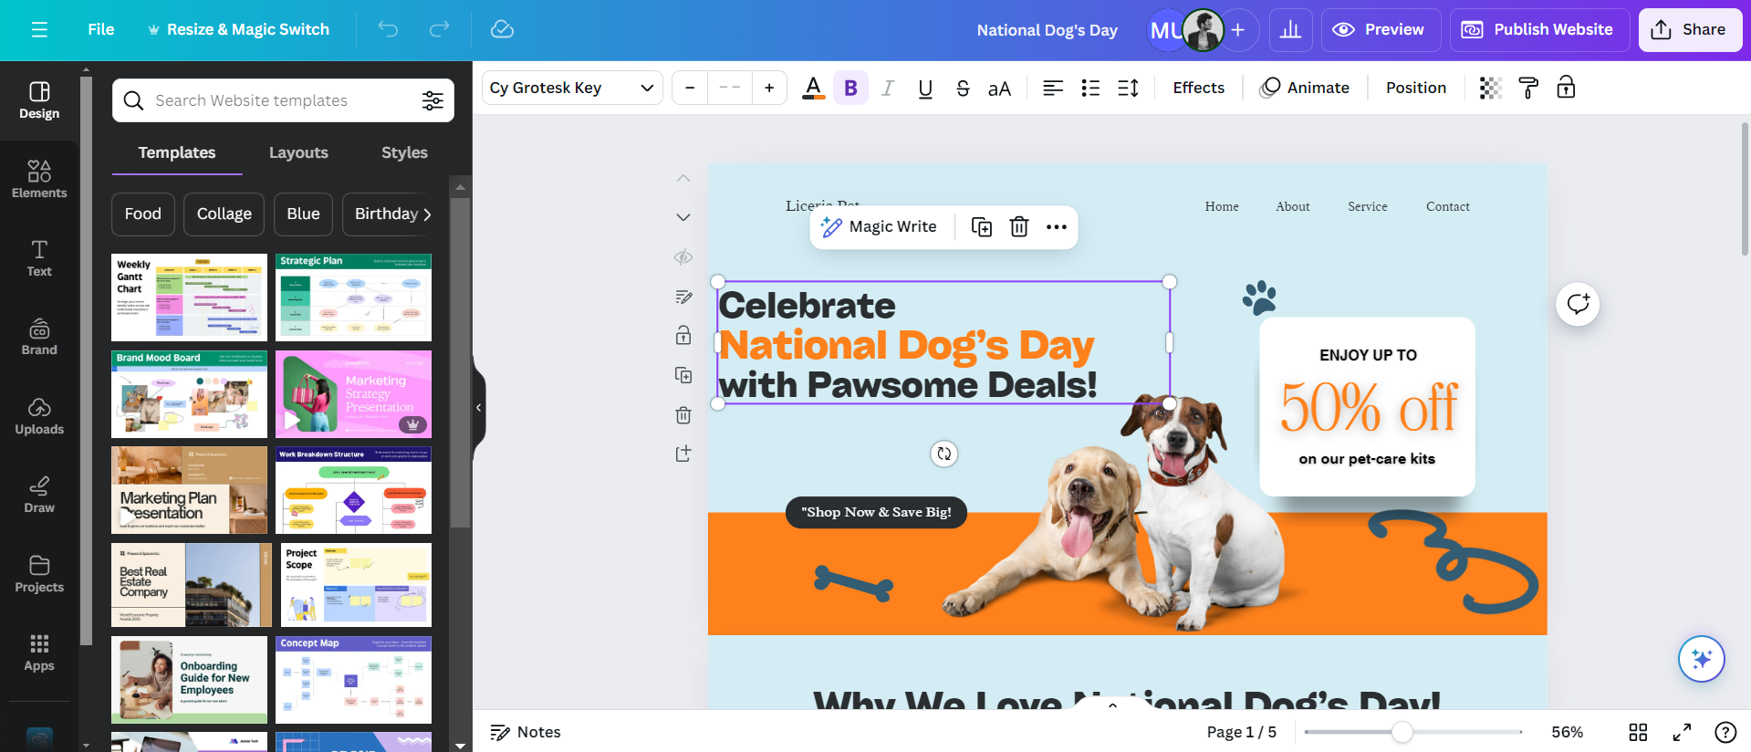Toggle hide page eye icon
Image resolution: width=1751 pixels, height=752 pixels.
point(683,257)
